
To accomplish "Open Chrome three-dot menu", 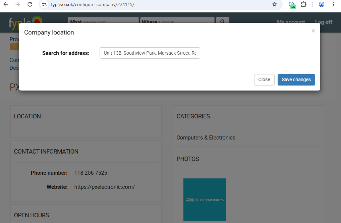I will [333, 4].
